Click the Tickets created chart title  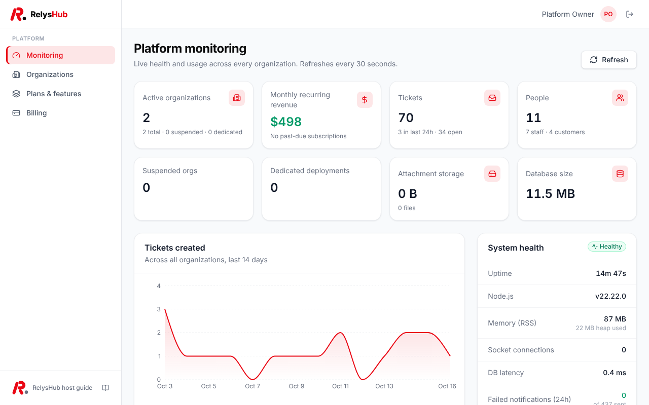click(175, 248)
